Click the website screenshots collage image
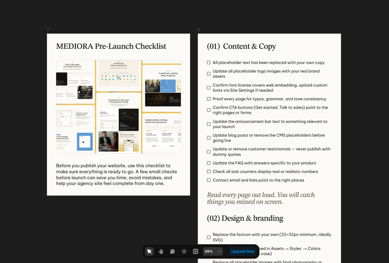 tap(118, 107)
